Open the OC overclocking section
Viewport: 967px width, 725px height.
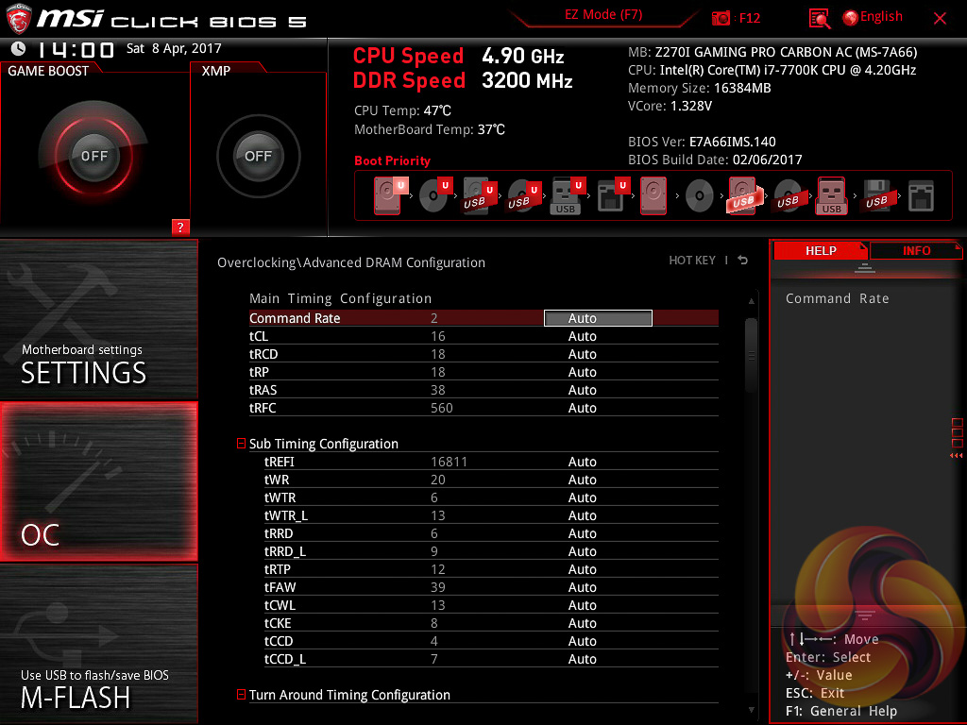click(98, 481)
